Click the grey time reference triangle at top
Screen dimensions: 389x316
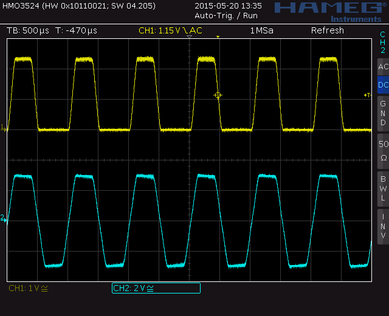(x=190, y=38)
